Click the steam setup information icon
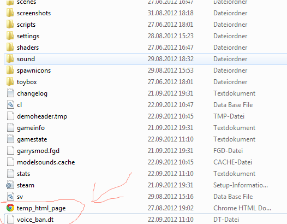 (10, 185)
